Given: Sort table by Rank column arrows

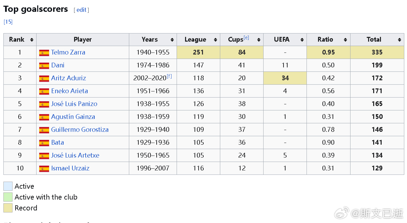Looking at the screenshot, I should tap(32, 40).
